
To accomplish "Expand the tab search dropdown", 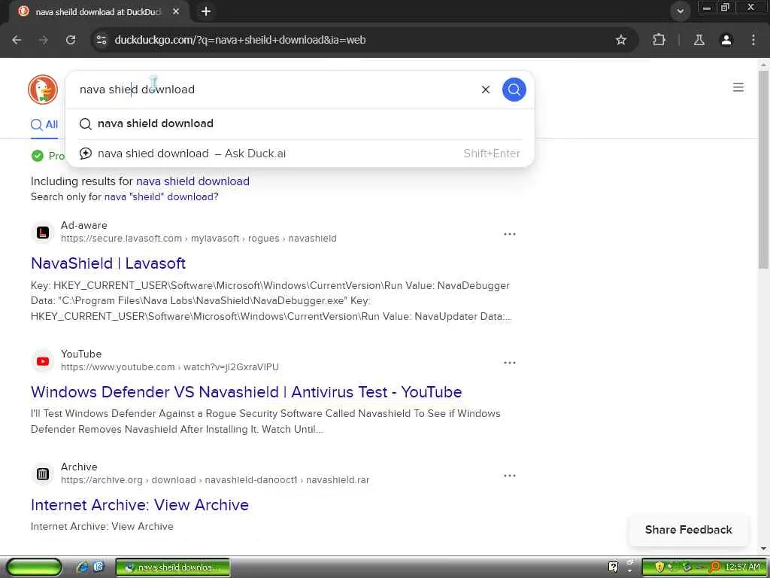I will pyautogui.click(x=680, y=11).
